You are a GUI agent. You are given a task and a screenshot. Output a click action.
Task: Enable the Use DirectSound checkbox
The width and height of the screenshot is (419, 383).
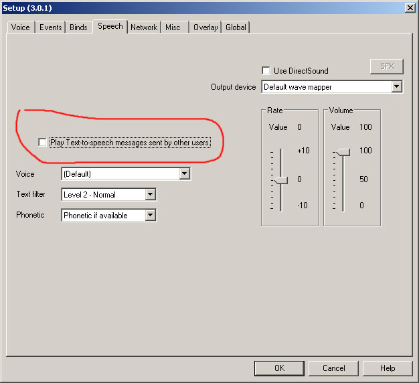tap(266, 70)
